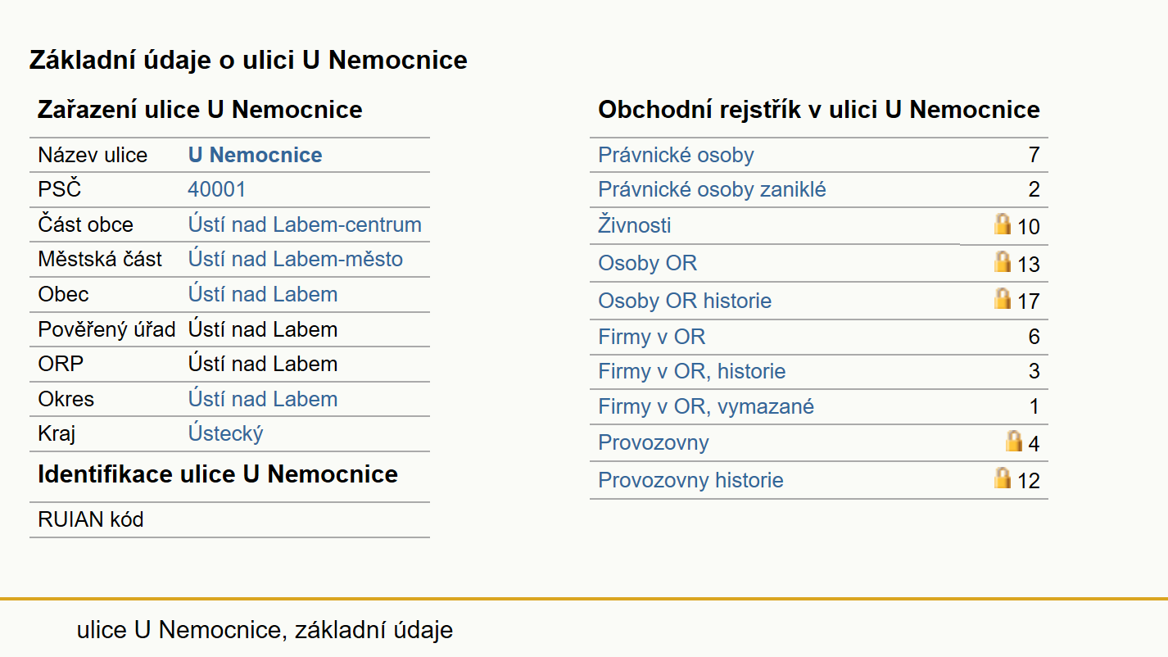Open Firmy v OR, historie link
Viewport: 1168px width, 657px height.
691,371
